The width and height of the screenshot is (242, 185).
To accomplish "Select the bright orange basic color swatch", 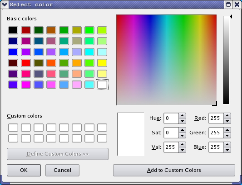I will [x=51, y=63].
